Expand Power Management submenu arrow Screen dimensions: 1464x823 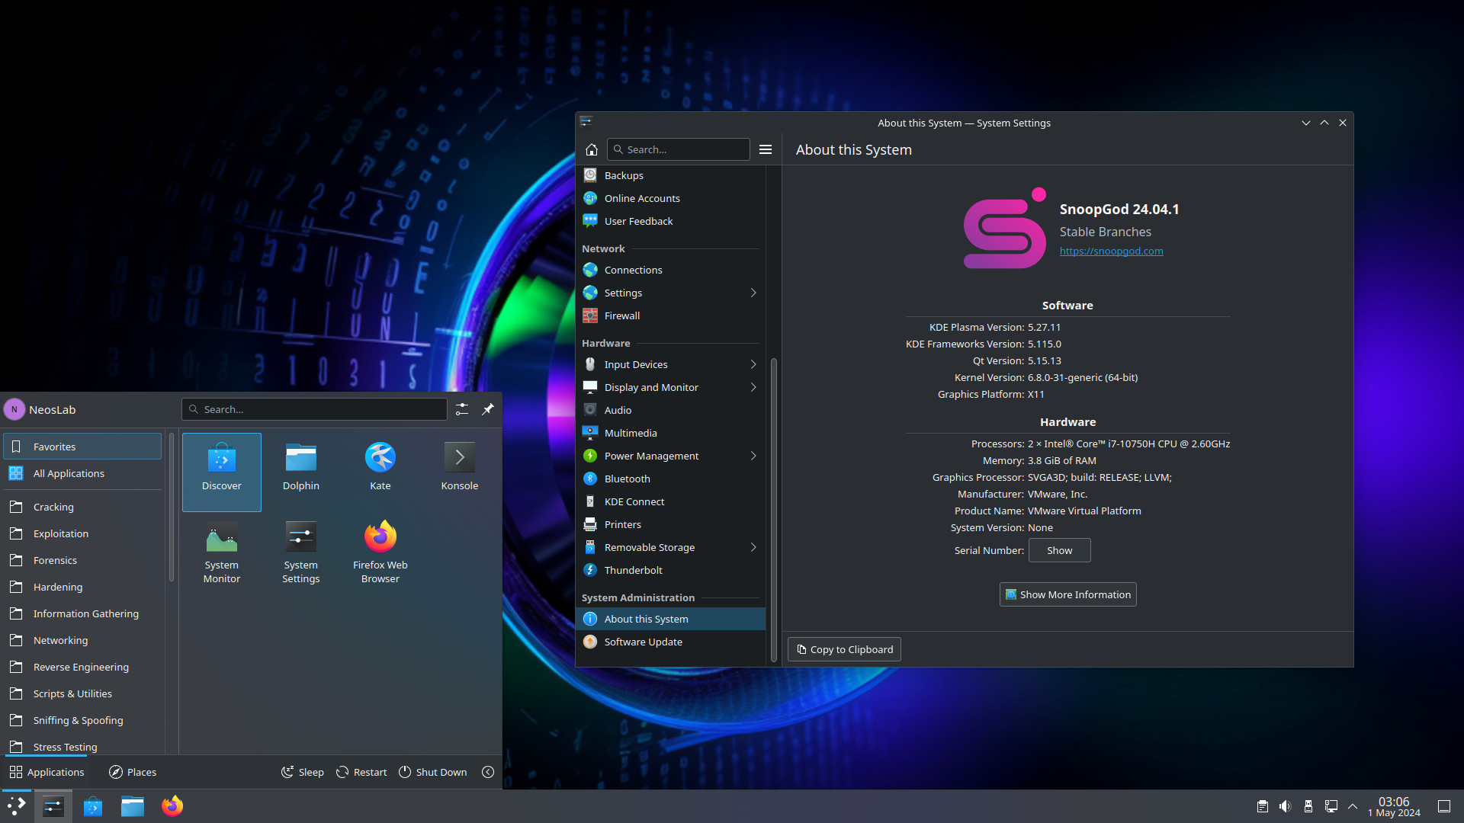point(753,456)
